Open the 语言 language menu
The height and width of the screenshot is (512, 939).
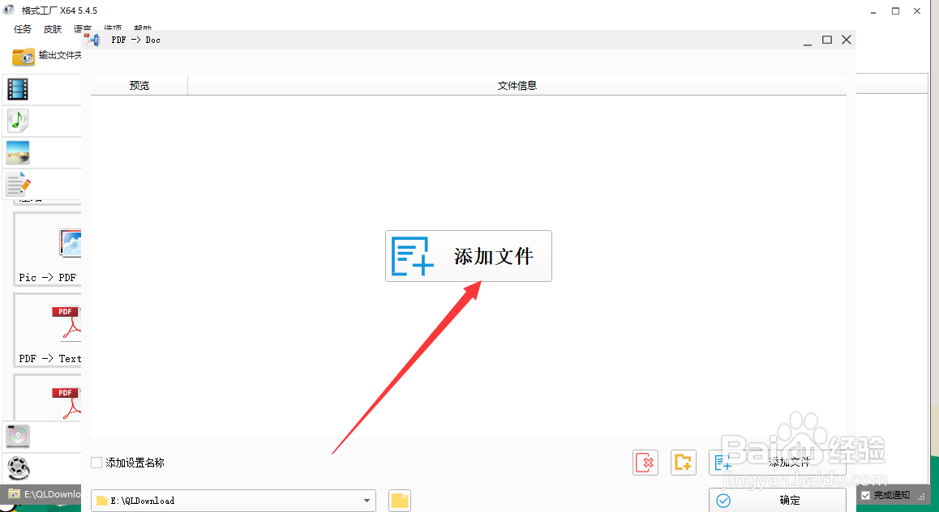[81, 28]
